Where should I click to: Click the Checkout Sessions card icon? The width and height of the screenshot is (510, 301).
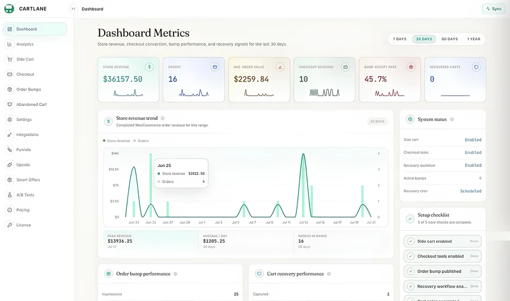[x=346, y=67]
